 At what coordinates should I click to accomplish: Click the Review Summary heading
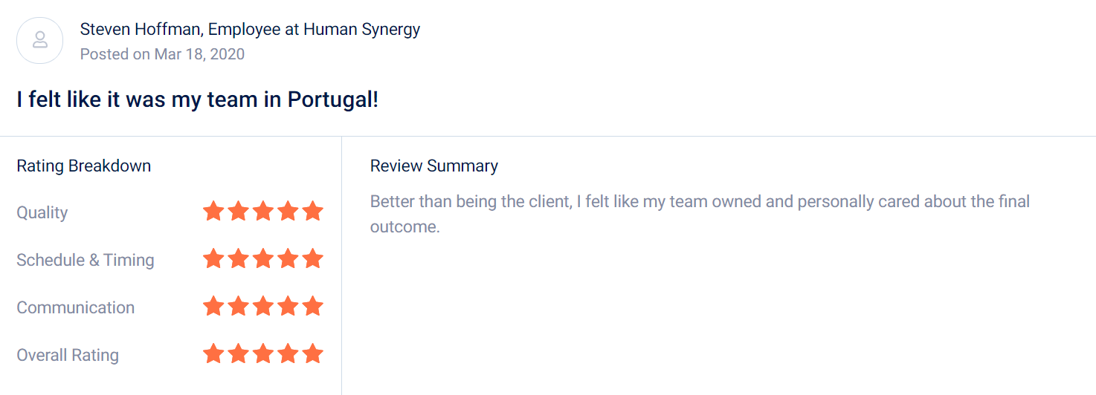click(x=434, y=166)
